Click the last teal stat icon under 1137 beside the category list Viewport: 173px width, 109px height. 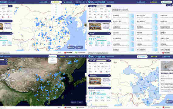pos(108,43)
